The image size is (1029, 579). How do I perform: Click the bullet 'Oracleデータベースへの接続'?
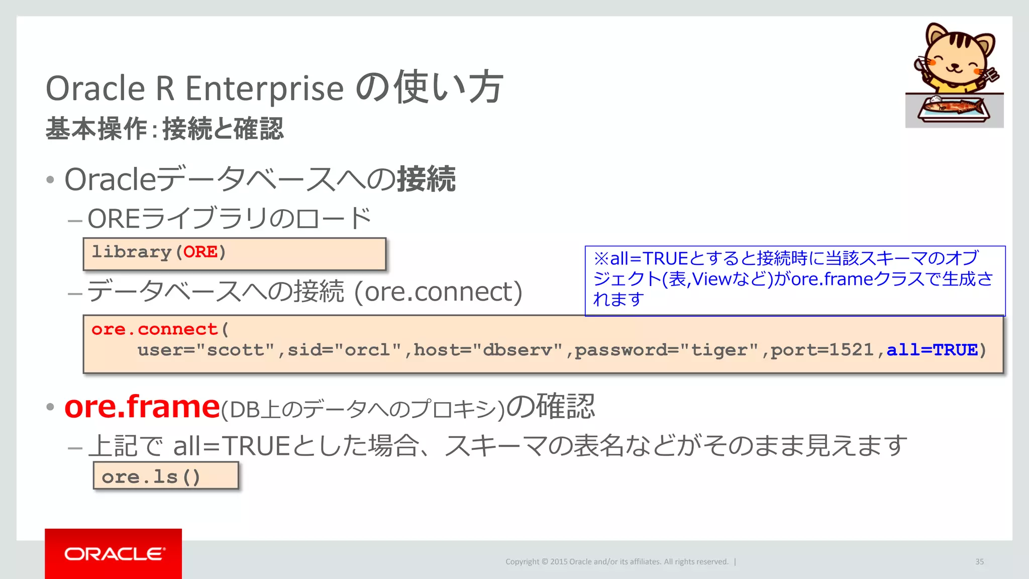click(260, 179)
